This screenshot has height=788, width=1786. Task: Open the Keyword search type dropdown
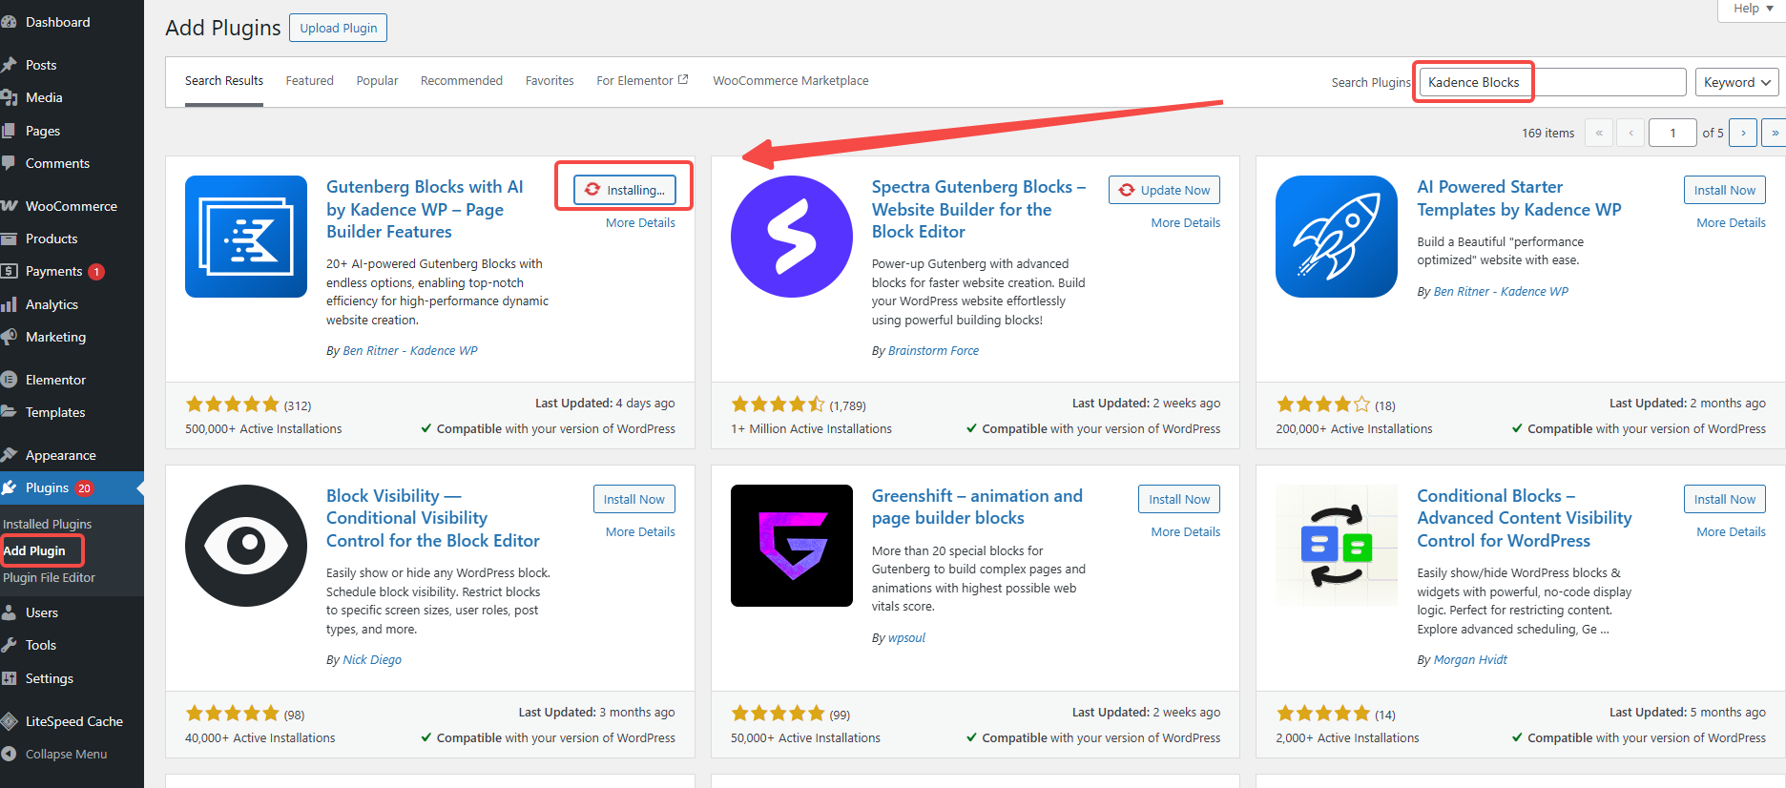1735,82
